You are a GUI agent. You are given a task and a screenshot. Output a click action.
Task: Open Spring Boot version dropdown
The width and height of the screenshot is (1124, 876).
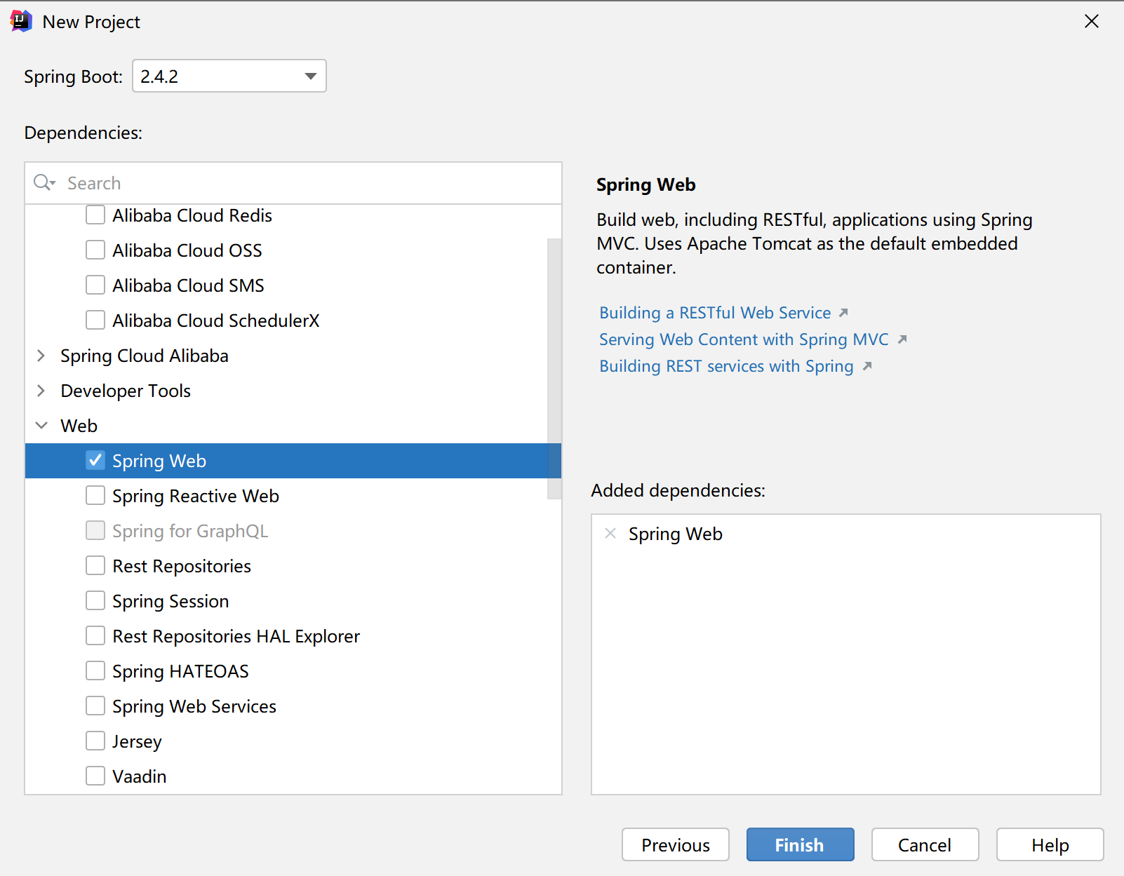coord(229,76)
